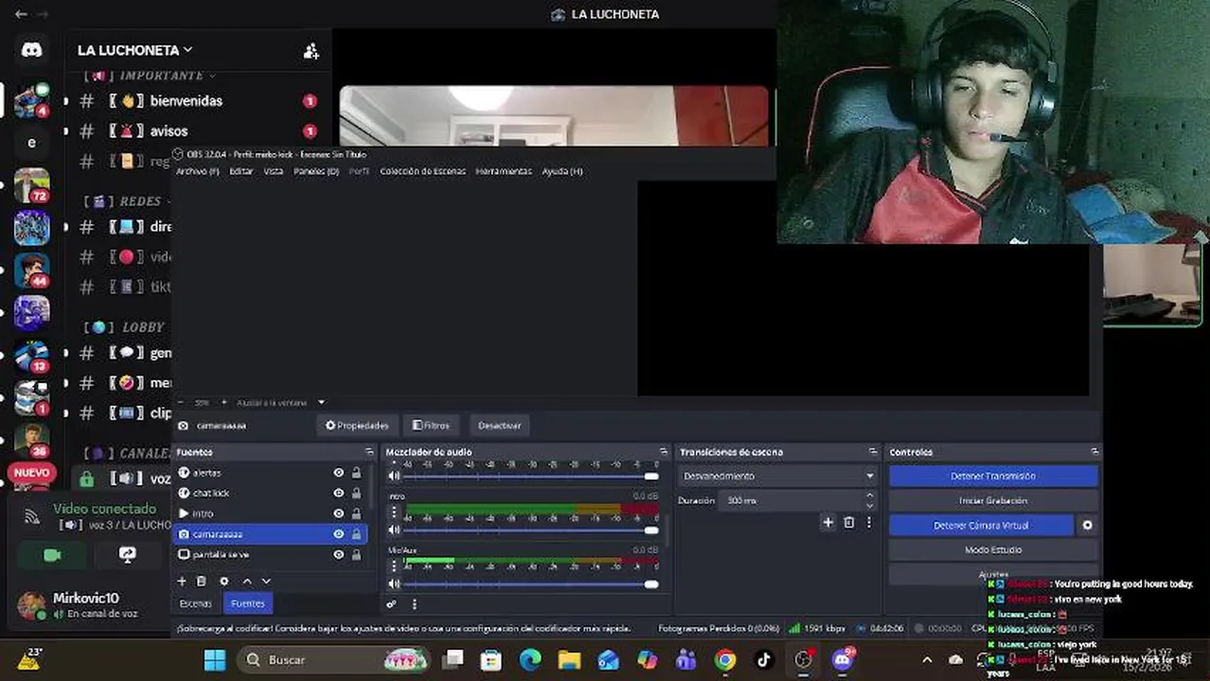Open OBS Colección de Escenas menu
The width and height of the screenshot is (1210, 681).
tap(422, 171)
